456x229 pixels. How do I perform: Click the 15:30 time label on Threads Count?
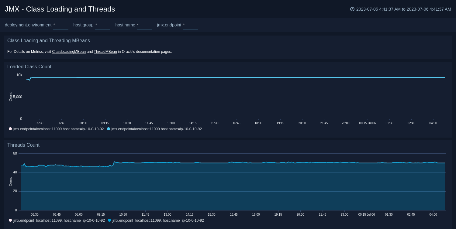coord(212,214)
